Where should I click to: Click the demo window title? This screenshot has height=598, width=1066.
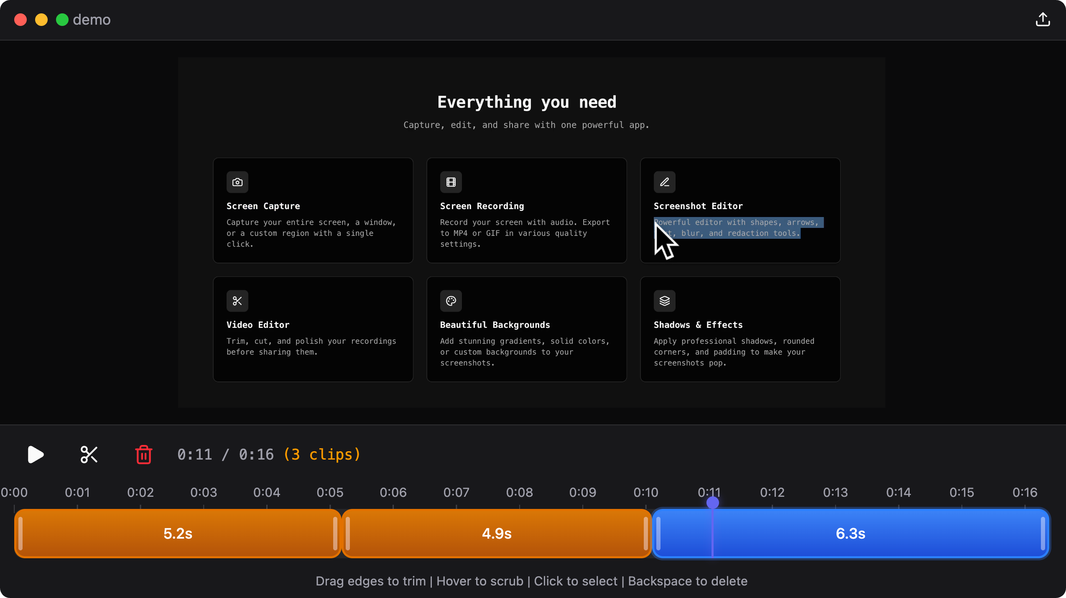[92, 19]
